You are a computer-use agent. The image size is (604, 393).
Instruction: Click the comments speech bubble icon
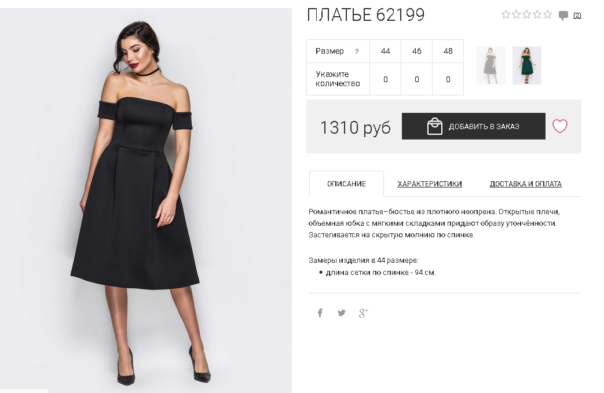pyautogui.click(x=563, y=16)
